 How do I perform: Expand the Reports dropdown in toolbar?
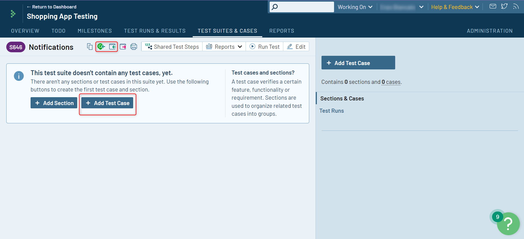click(x=224, y=47)
